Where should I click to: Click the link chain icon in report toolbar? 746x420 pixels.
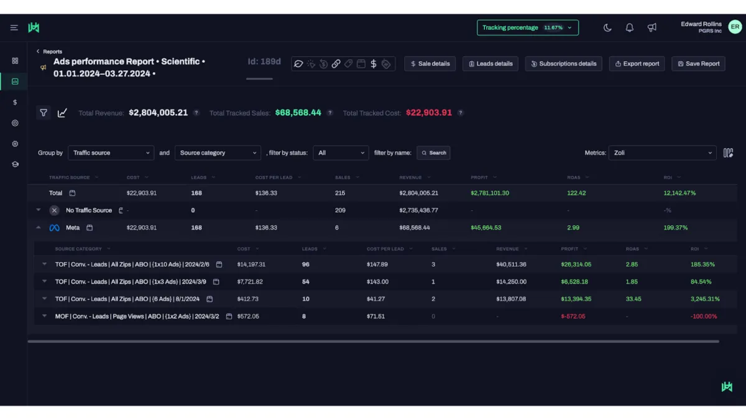pos(336,63)
